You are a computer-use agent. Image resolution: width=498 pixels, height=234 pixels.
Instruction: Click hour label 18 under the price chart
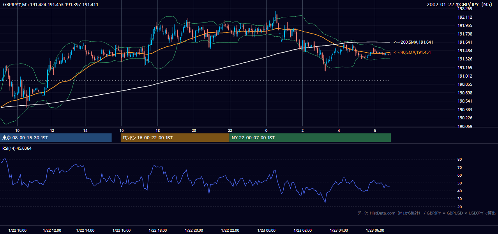(x=157, y=130)
